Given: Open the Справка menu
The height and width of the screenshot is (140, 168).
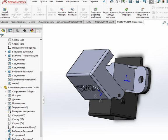Looking at the screenshot, I should tap(94, 2).
